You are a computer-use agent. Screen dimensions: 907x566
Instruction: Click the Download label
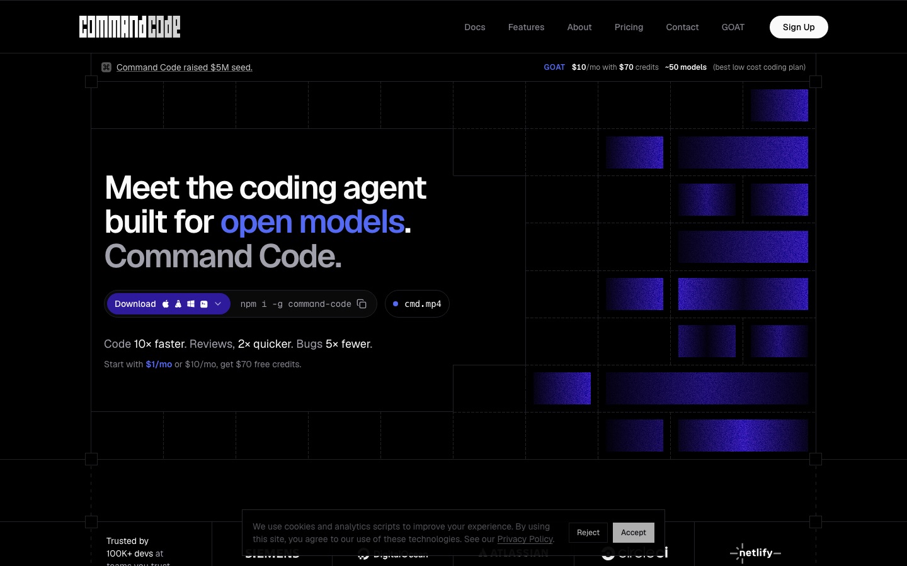tap(135, 304)
